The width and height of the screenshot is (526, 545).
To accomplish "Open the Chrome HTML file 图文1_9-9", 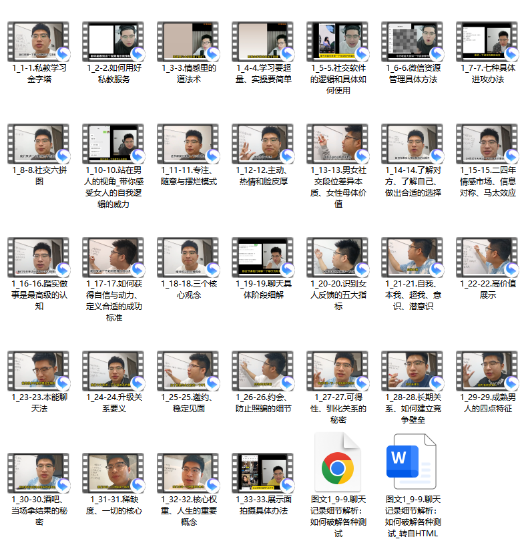I will click(x=338, y=462).
